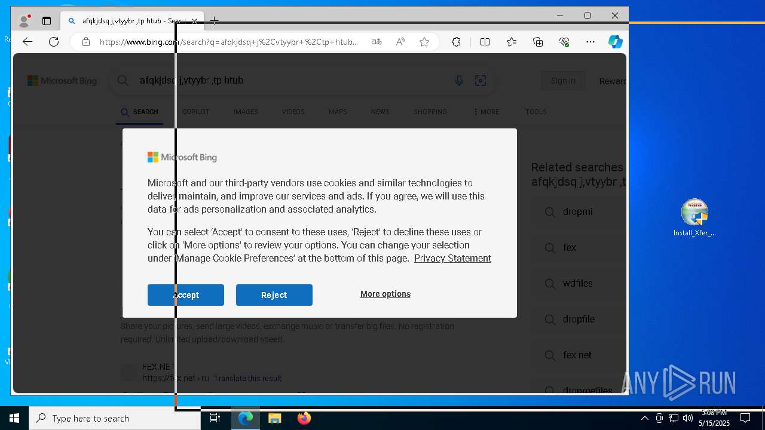Click the visual search camera icon

[x=481, y=81]
